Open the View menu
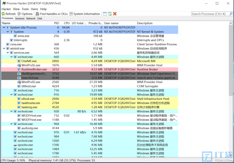This screenshot has height=163, width=234. point(16,9)
